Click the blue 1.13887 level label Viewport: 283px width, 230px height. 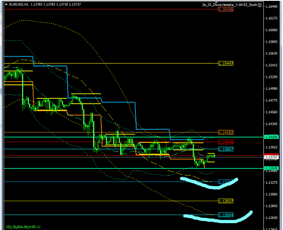pyautogui.click(x=226, y=149)
